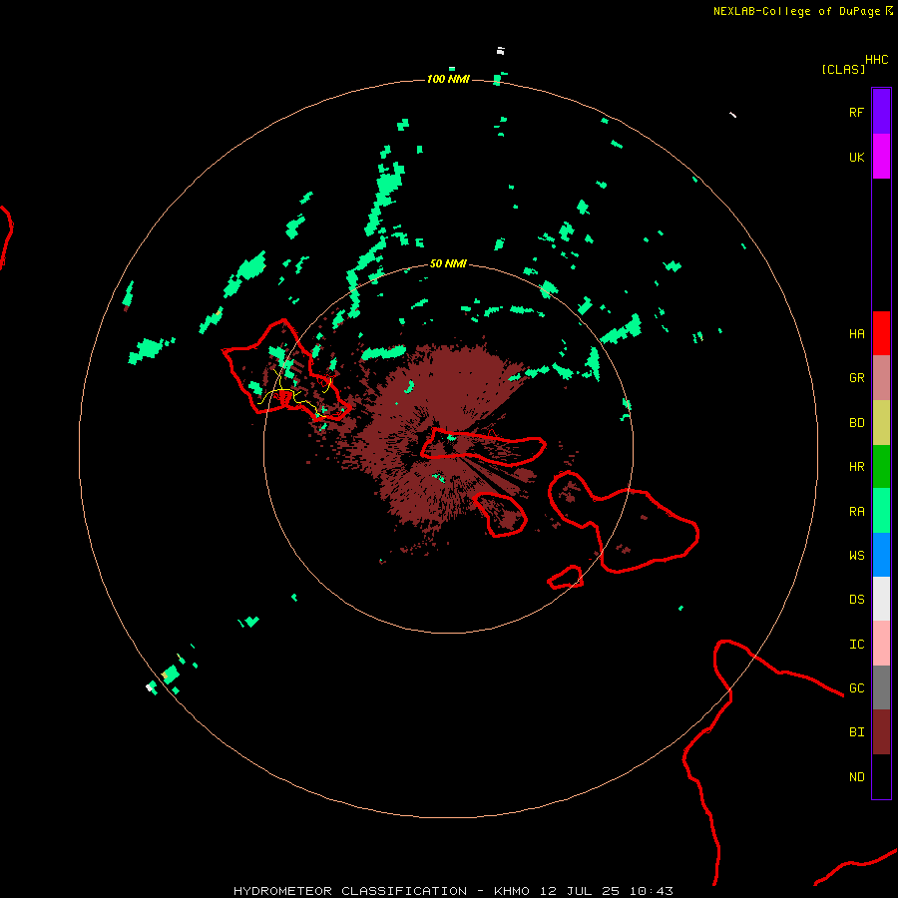The height and width of the screenshot is (898, 898).
Task: Select the BD yellow legend swatch
Action: click(881, 423)
